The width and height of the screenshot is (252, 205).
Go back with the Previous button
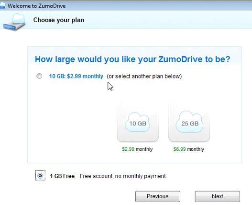[x=158, y=196]
